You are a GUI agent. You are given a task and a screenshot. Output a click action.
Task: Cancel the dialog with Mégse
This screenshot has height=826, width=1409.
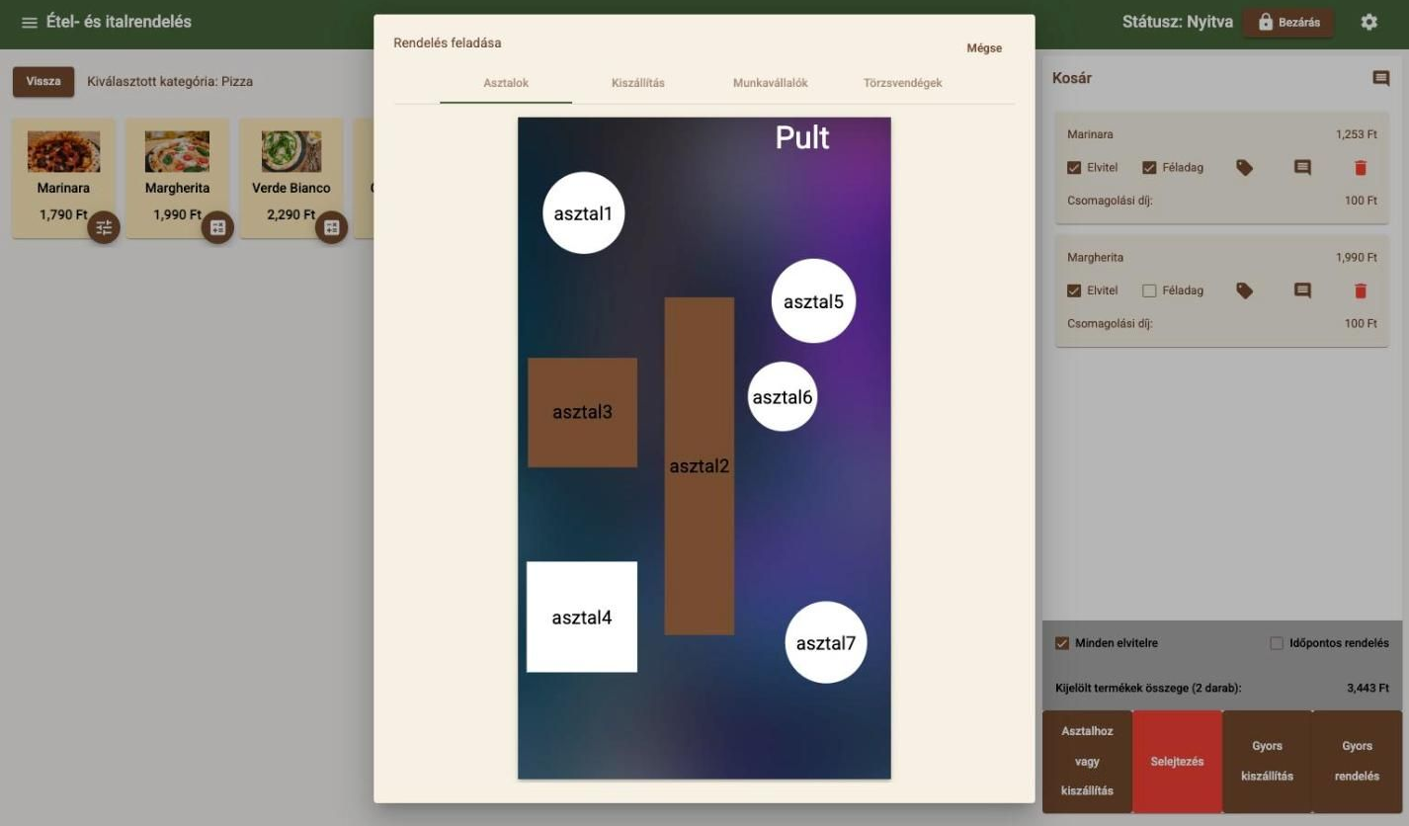point(984,48)
